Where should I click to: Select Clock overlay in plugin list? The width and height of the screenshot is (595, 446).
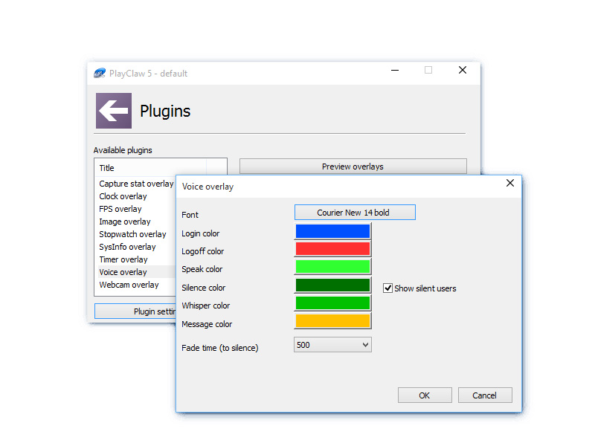pyautogui.click(x=123, y=196)
